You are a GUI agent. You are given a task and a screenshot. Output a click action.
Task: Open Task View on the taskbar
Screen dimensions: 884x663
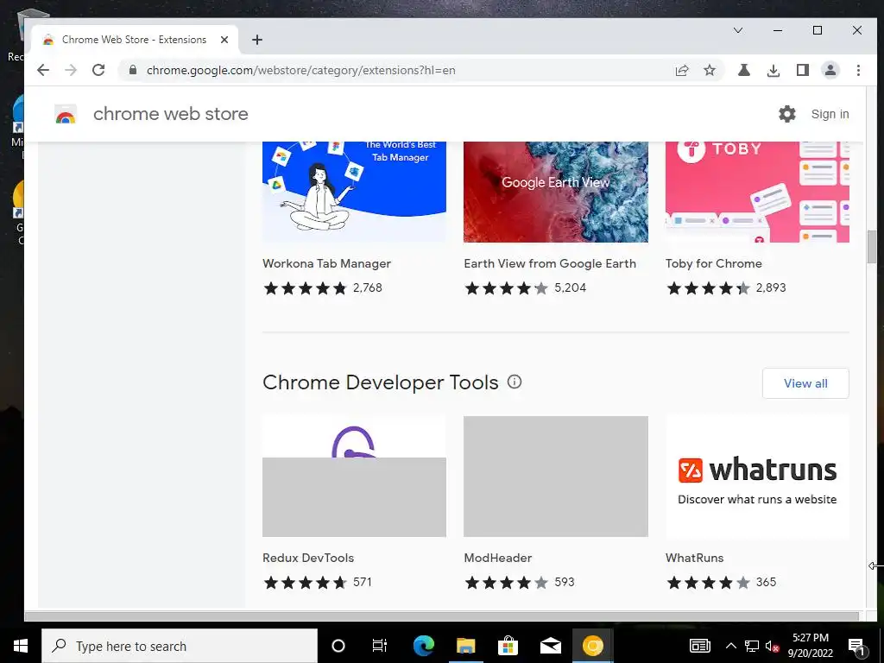pos(380,646)
